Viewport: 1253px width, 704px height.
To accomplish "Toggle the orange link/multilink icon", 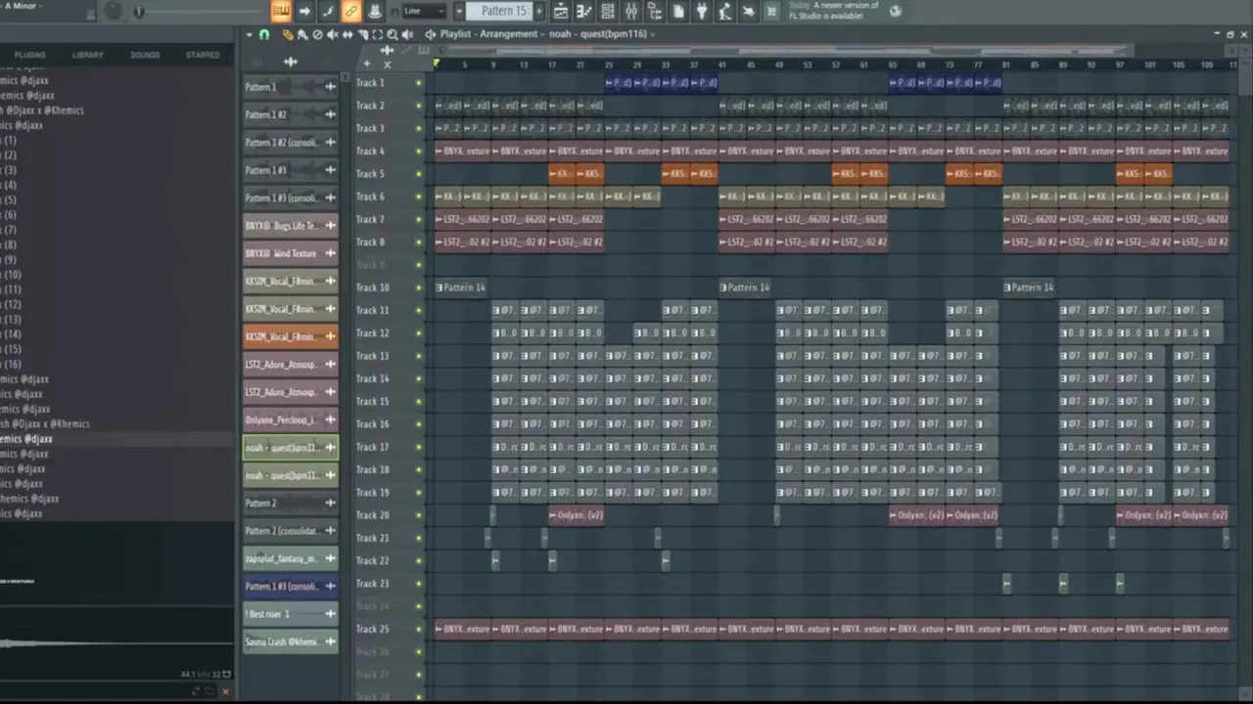I will [x=350, y=11].
